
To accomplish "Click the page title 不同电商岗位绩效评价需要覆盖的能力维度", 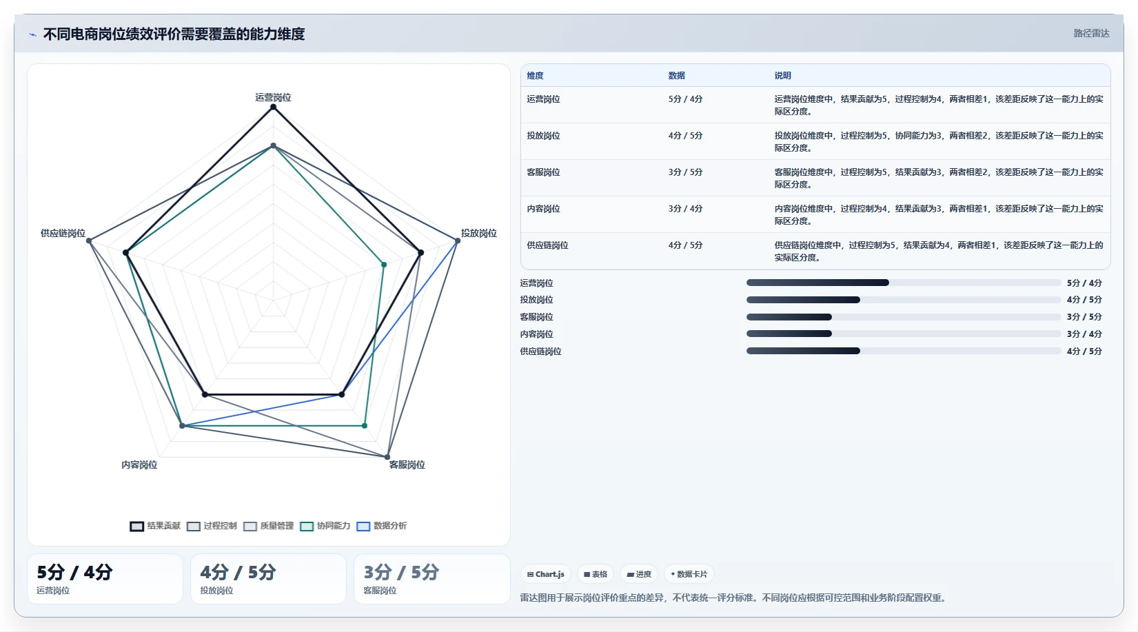I will click(174, 34).
